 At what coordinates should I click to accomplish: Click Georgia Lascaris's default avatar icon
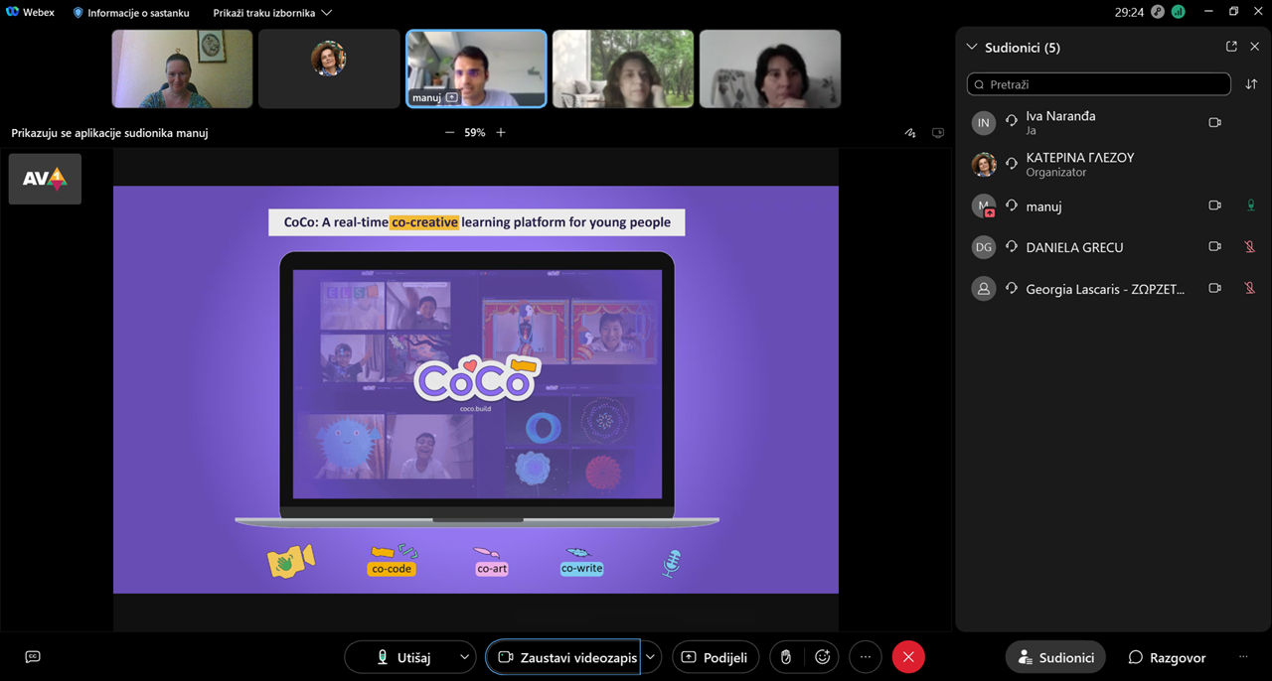pos(984,289)
